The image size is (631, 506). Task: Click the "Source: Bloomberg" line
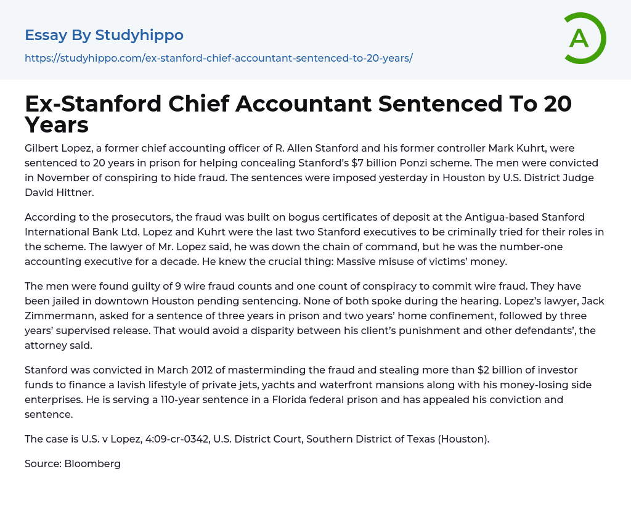(73, 463)
